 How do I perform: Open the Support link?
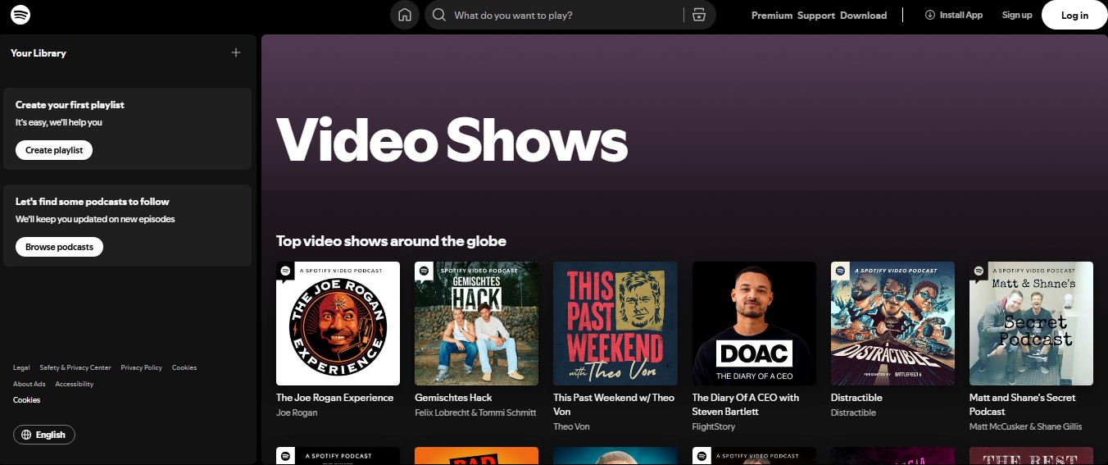(816, 15)
